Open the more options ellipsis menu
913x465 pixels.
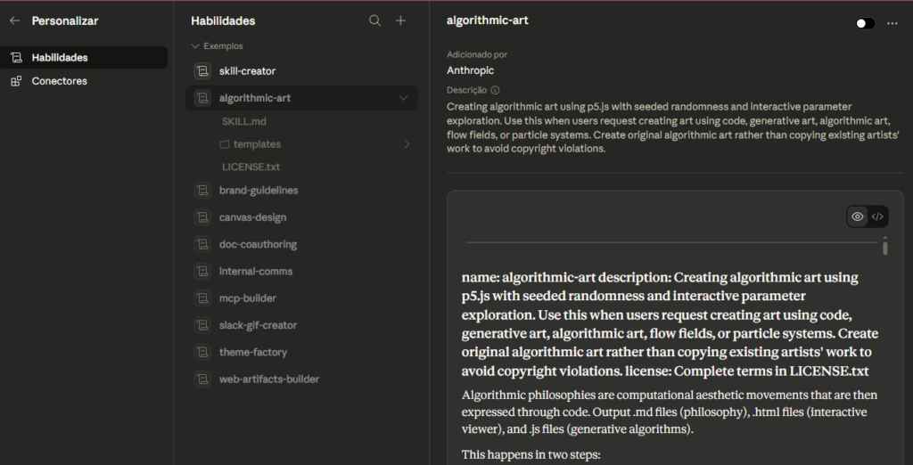pos(892,23)
